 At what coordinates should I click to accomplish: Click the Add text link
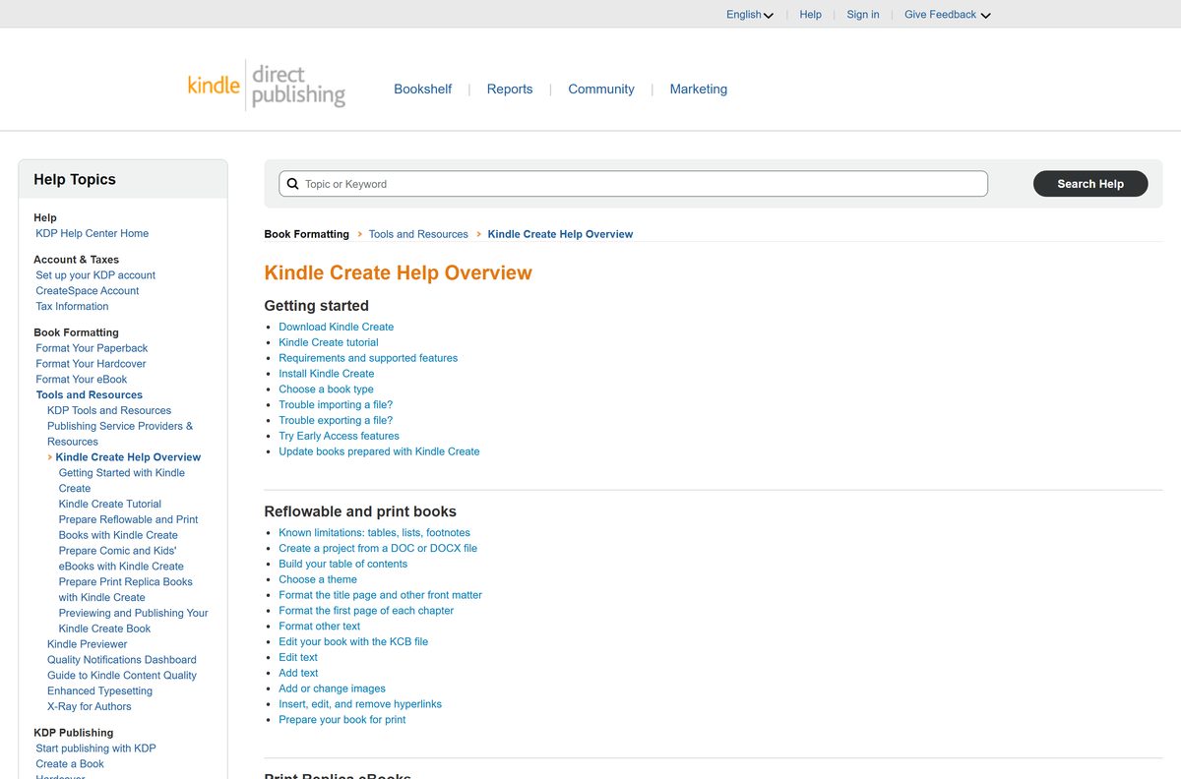pos(298,674)
